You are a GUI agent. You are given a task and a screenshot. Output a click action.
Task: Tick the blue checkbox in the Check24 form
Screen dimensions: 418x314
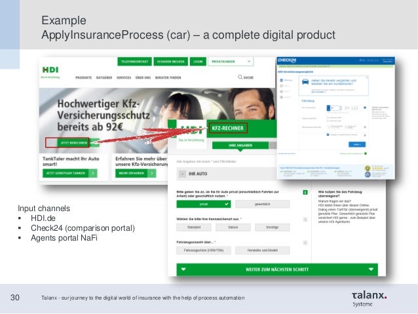click(x=328, y=135)
